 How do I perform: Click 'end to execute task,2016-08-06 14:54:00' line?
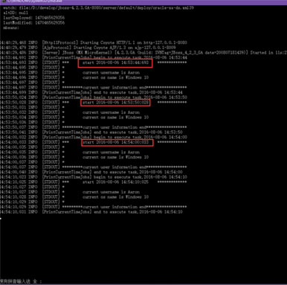[91, 172]
